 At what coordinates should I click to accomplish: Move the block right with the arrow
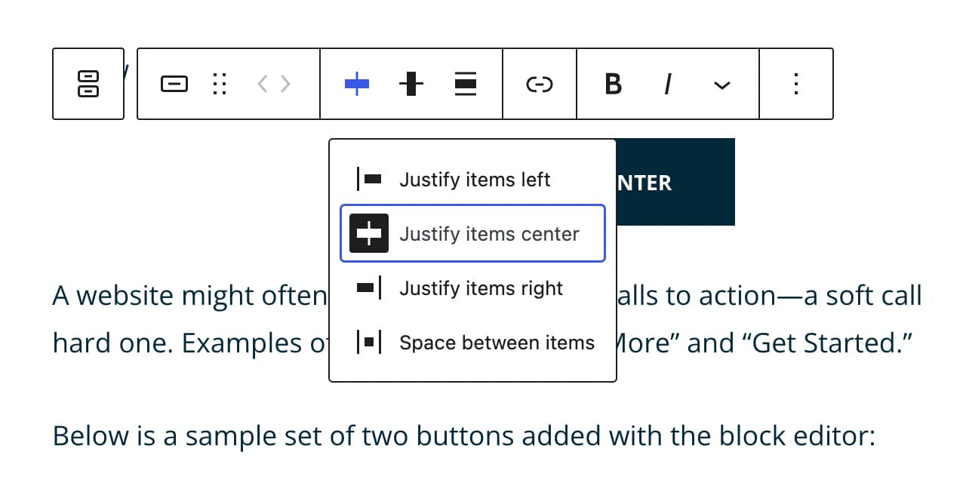pos(285,84)
